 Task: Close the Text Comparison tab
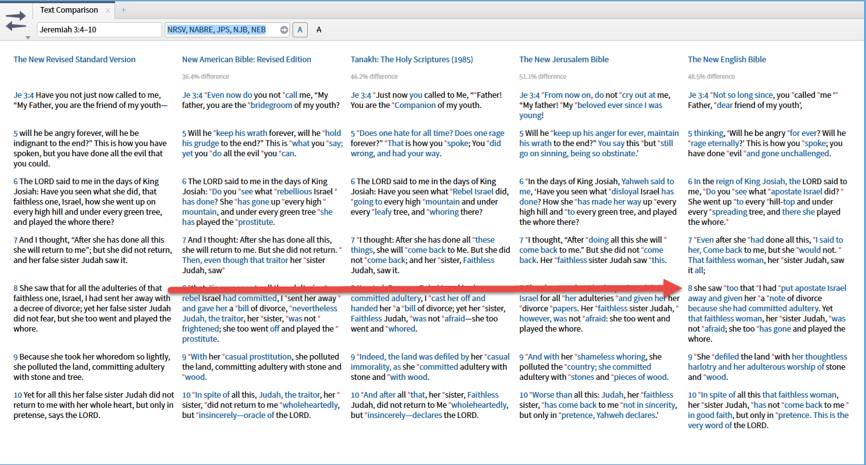(107, 10)
